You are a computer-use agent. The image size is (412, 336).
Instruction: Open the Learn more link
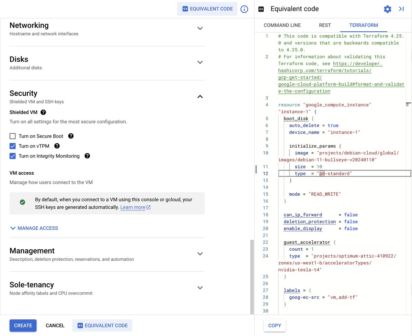pyautogui.click(x=135, y=207)
